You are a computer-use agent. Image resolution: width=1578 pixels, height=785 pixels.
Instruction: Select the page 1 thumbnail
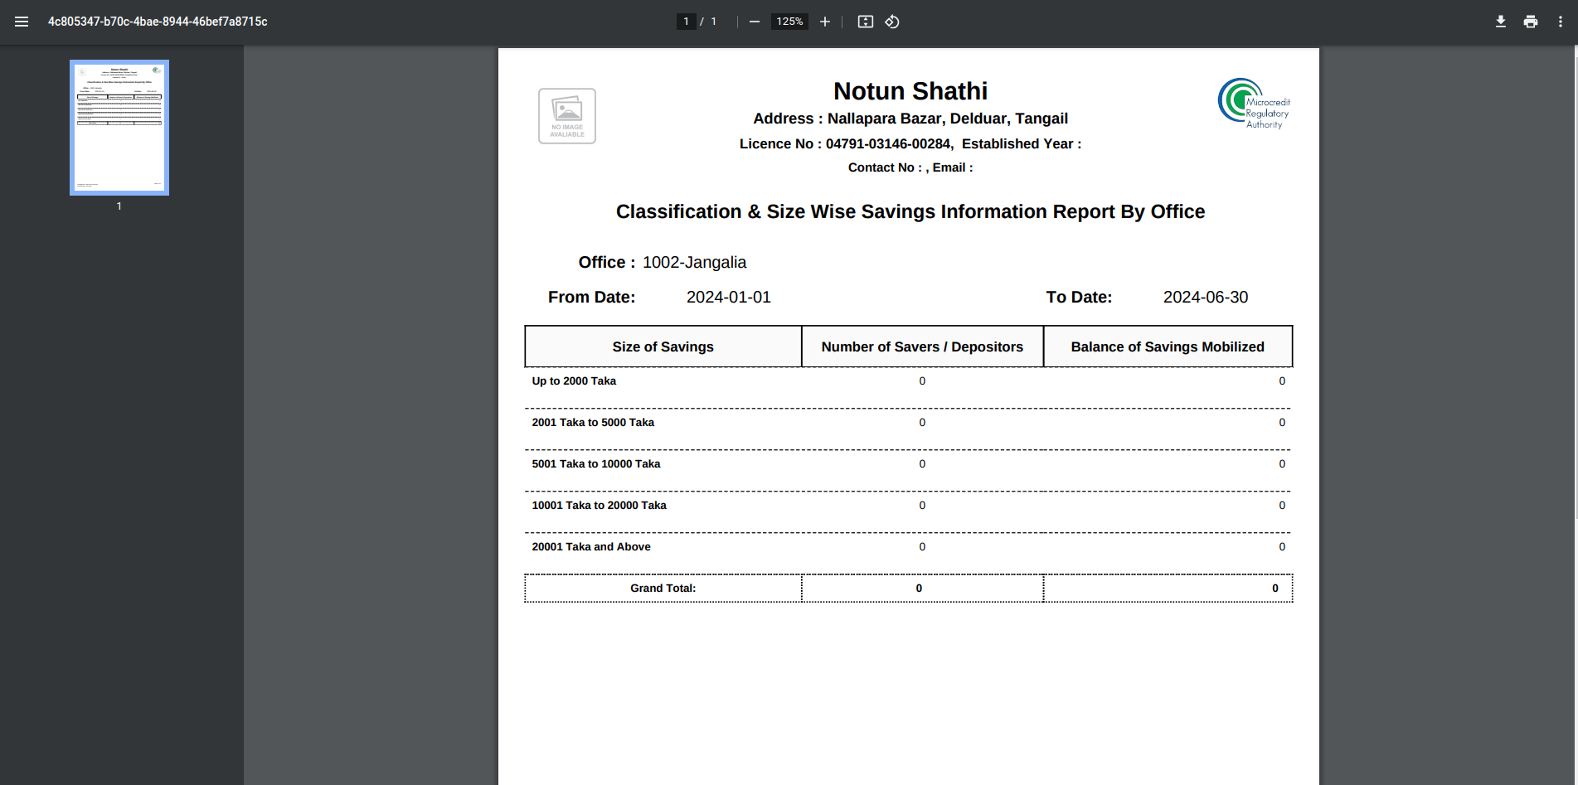pyautogui.click(x=119, y=128)
